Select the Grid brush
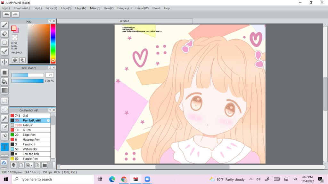Viewport: 328px width, 184px height. pos(30,116)
